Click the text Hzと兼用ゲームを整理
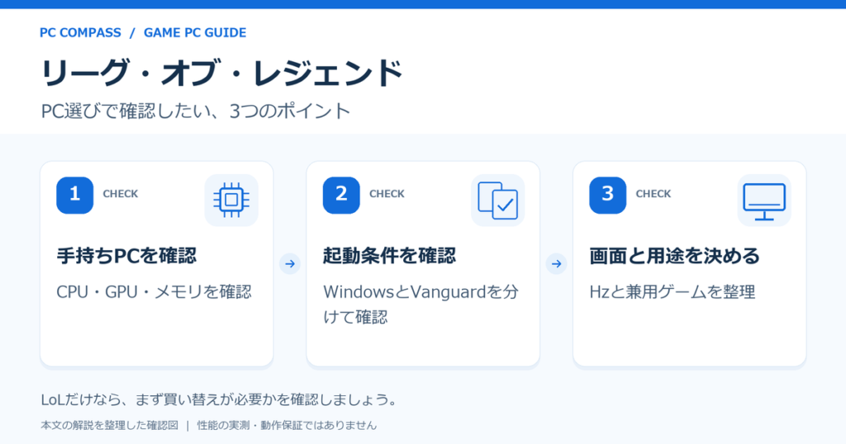 coord(673,292)
